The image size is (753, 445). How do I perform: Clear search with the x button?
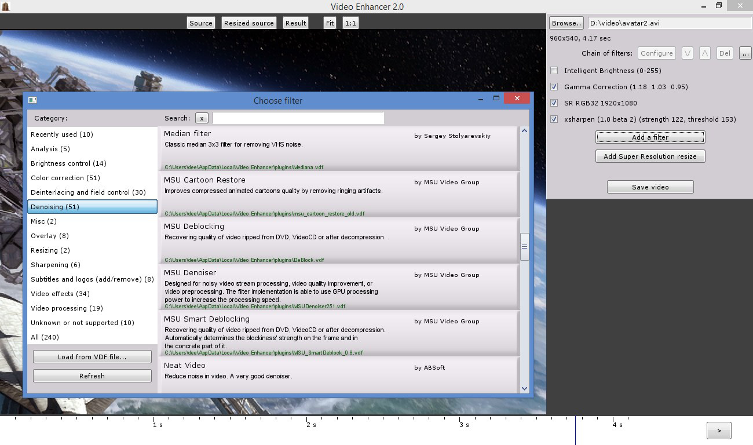click(x=202, y=118)
